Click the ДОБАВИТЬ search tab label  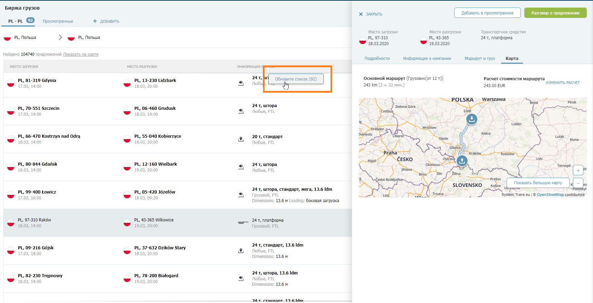[x=110, y=21]
